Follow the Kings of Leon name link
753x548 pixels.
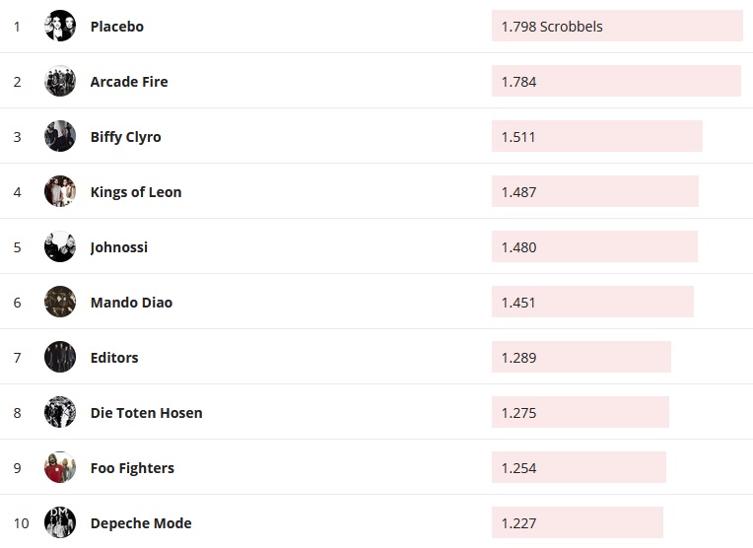pyautogui.click(x=136, y=192)
